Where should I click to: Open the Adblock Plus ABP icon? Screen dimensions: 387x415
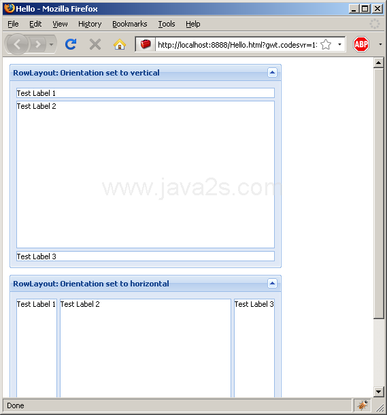(x=360, y=44)
